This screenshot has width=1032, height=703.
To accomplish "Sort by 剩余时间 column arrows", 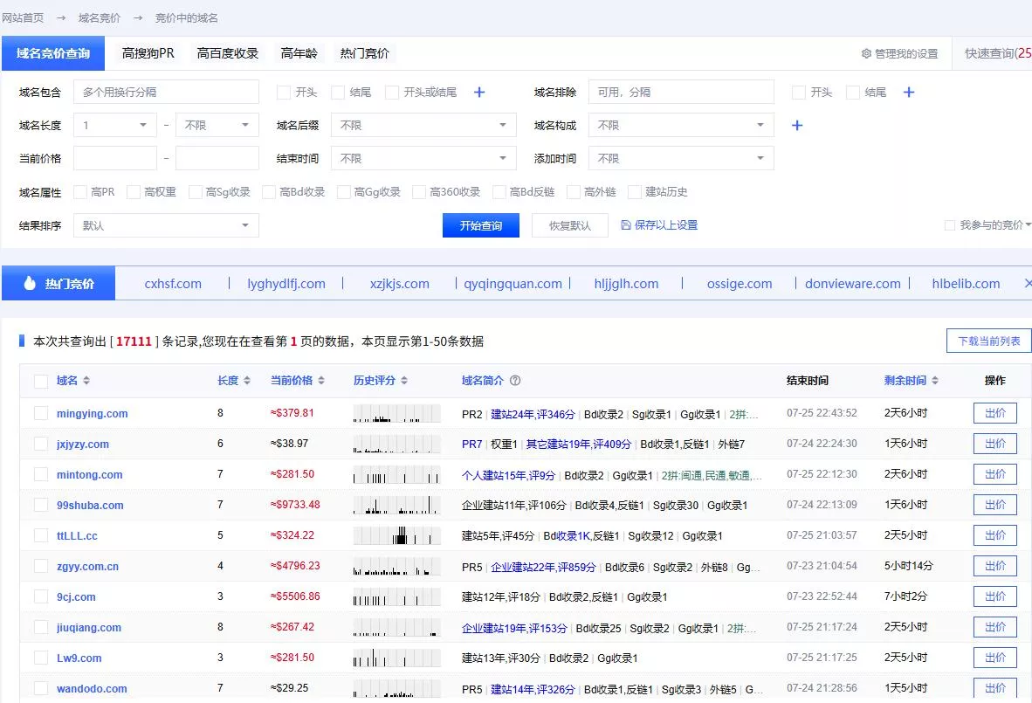I will (935, 381).
